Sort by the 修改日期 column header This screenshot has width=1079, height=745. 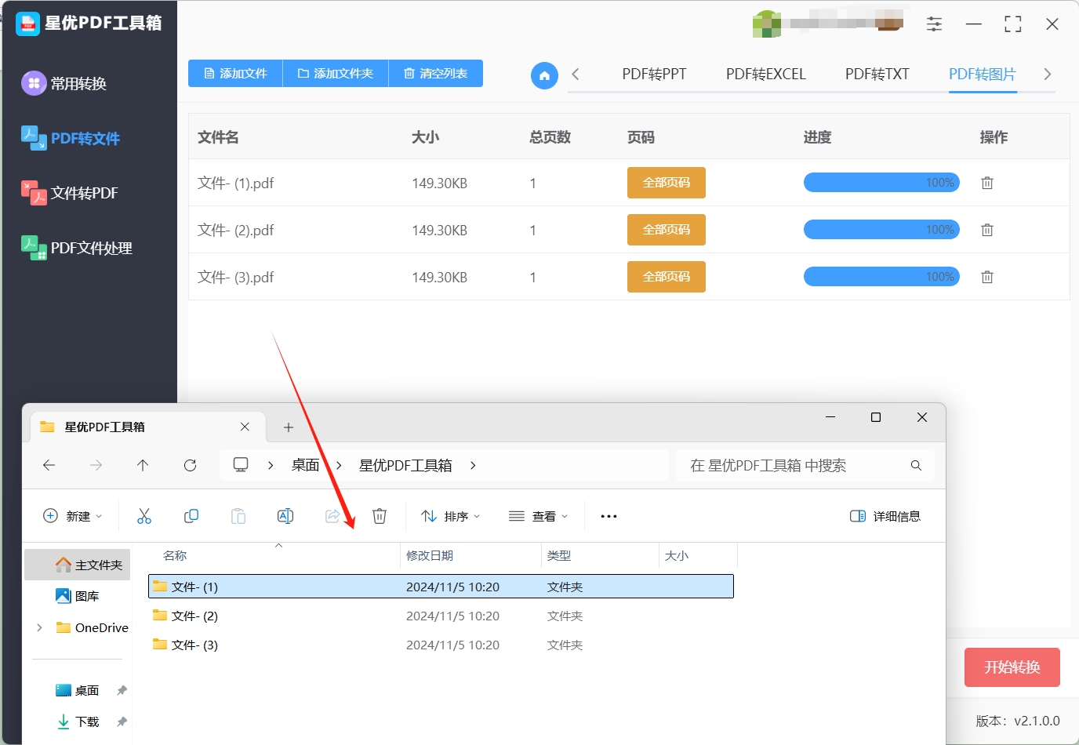coord(430,555)
